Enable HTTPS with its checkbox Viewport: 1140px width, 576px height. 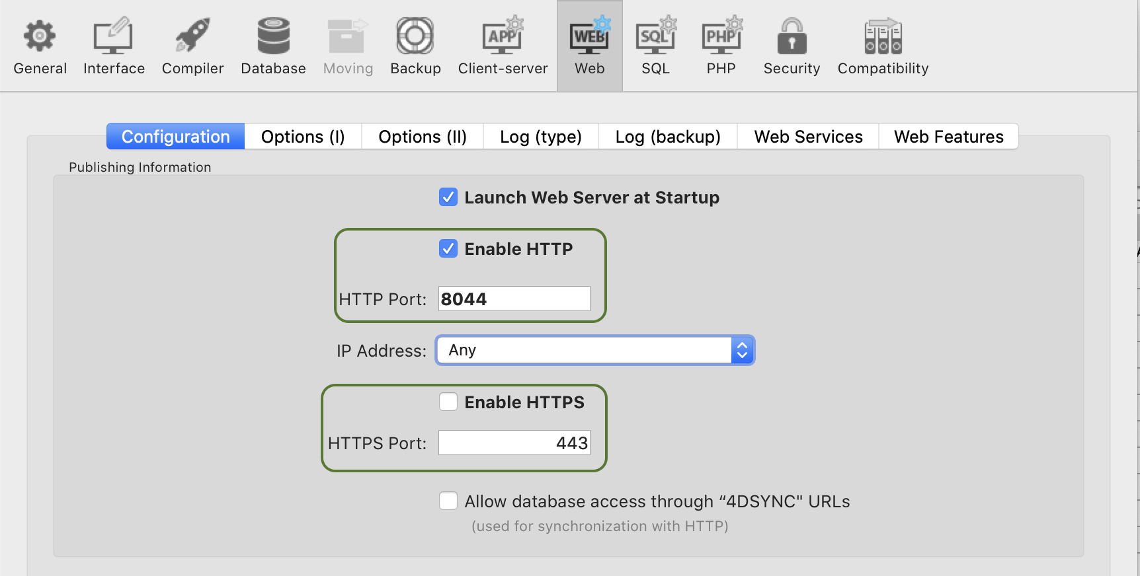pyautogui.click(x=448, y=402)
